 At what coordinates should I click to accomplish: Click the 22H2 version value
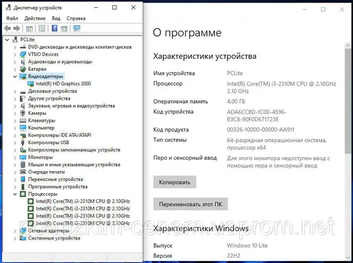point(233,256)
